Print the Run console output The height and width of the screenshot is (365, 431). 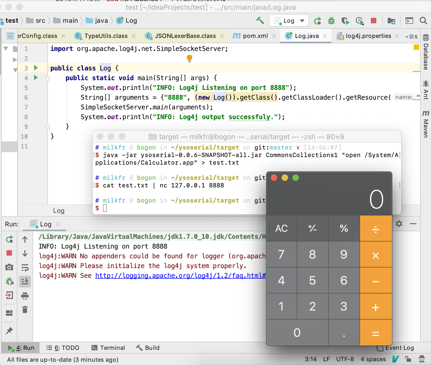tap(25, 296)
